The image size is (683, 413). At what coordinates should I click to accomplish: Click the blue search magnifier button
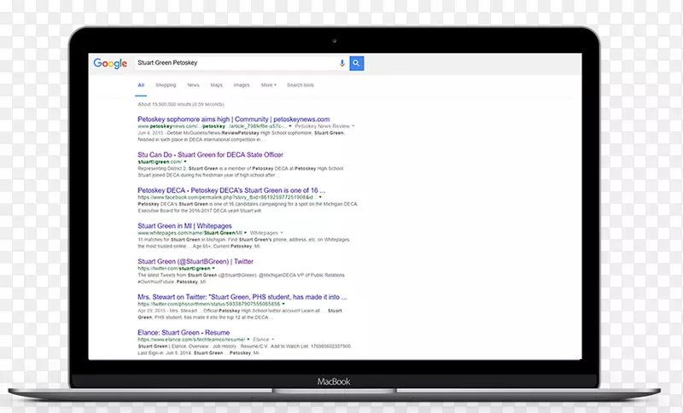[356, 63]
